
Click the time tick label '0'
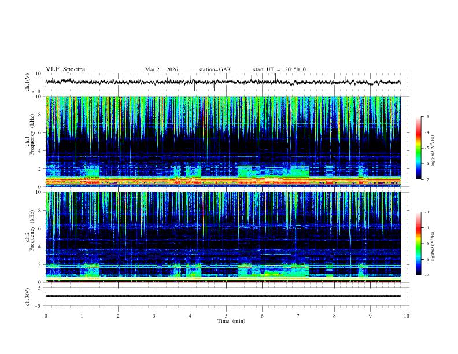(46, 316)
